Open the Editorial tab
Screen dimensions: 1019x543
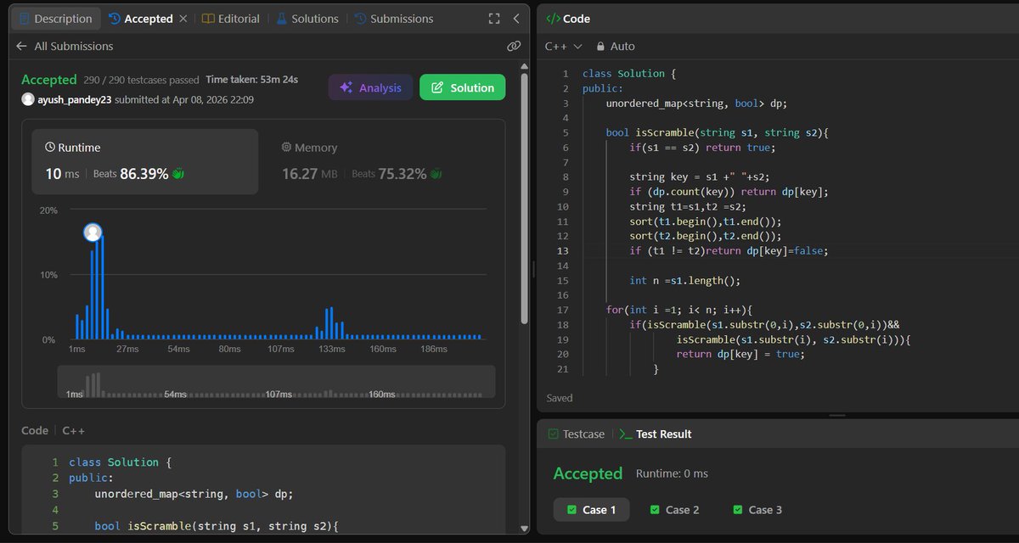tap(230, 19)
